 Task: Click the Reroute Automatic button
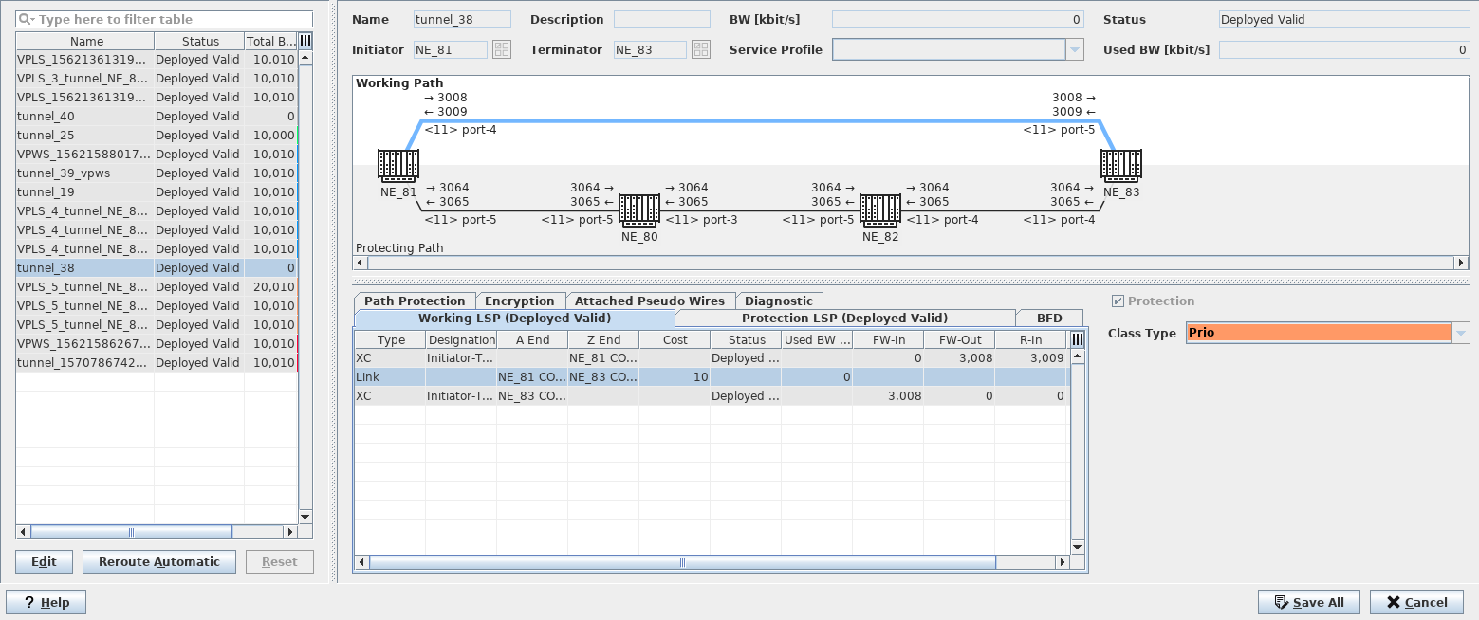coord(158,561)
